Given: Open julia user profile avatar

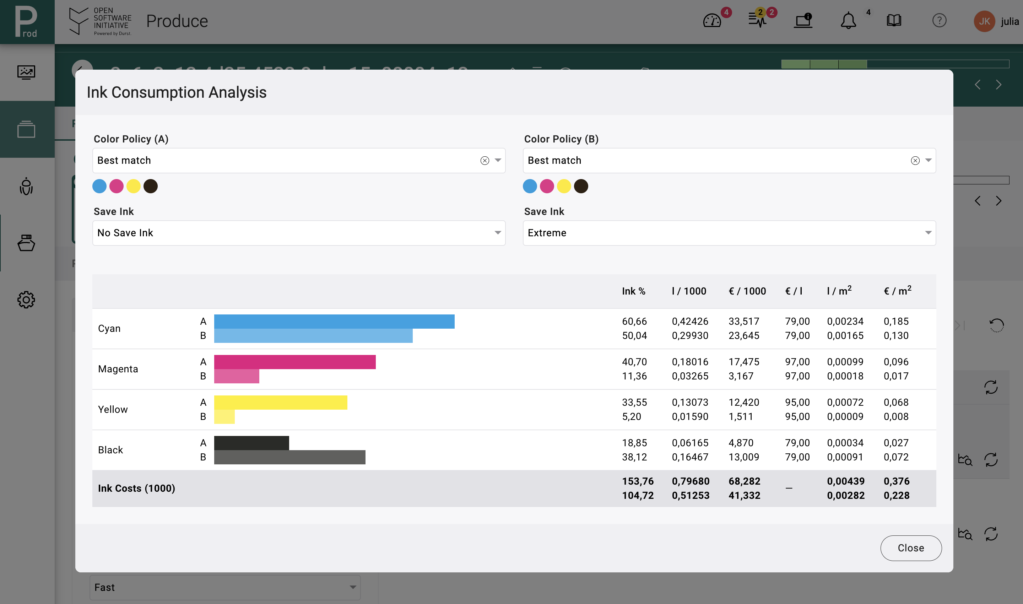Looking at the screenshot, I should 984,21.
